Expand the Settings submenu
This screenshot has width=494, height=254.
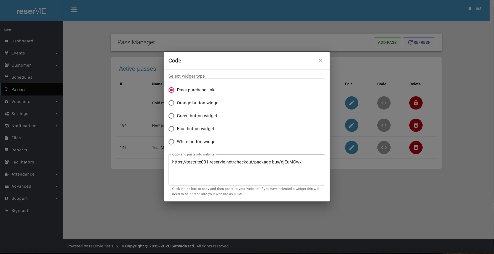coord(20,114)
